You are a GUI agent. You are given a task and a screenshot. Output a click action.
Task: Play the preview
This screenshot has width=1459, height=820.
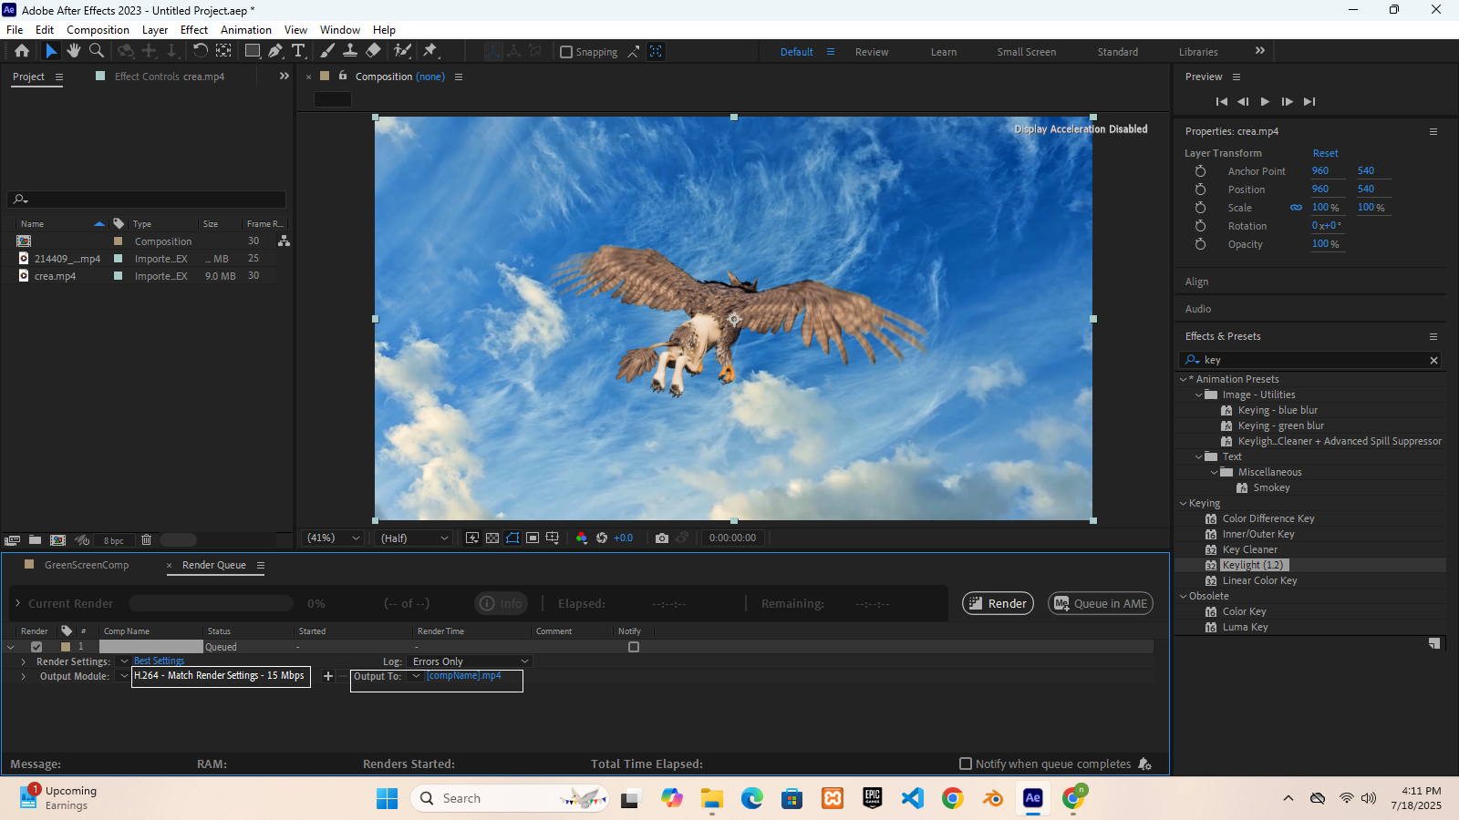pyautogui.click(x=1265, y=101)
